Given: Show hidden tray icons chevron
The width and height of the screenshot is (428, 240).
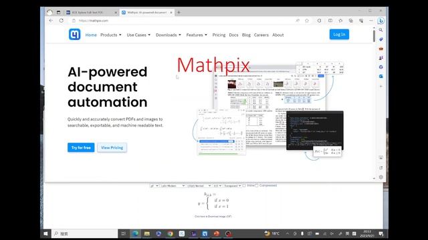Looking at the screenshot, I should (288, 233).
